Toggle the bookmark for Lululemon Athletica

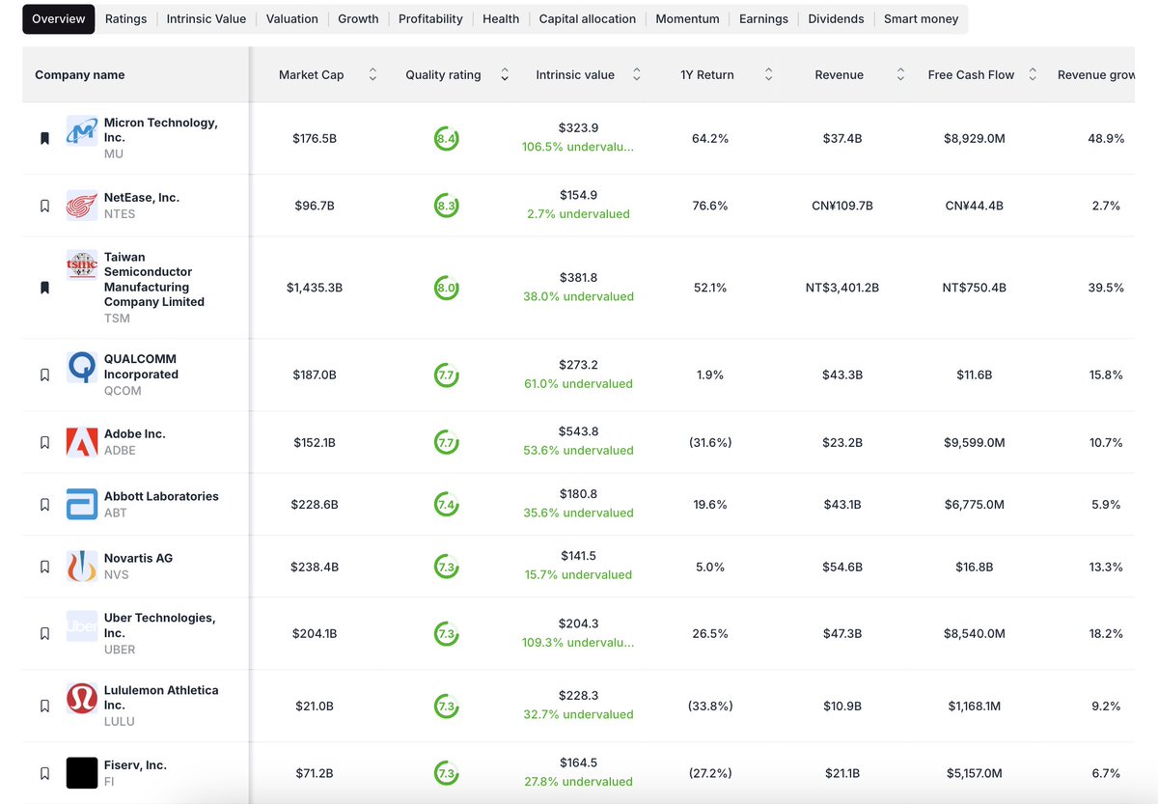44,706
